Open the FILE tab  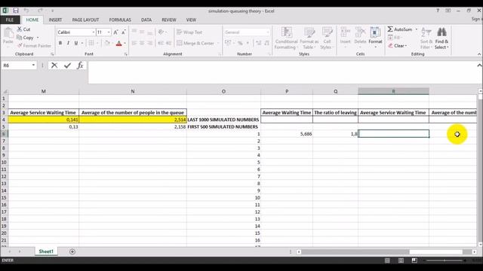coord(10,20)
